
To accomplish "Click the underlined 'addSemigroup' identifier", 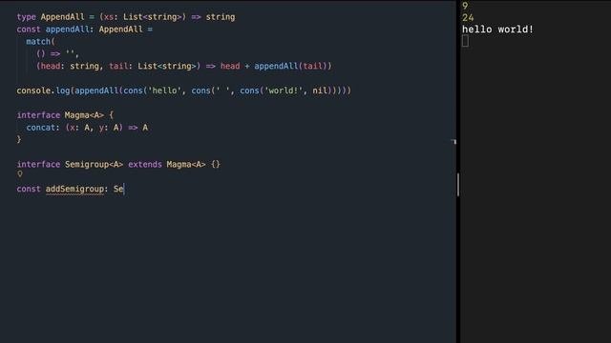I will tap(74, 189).
